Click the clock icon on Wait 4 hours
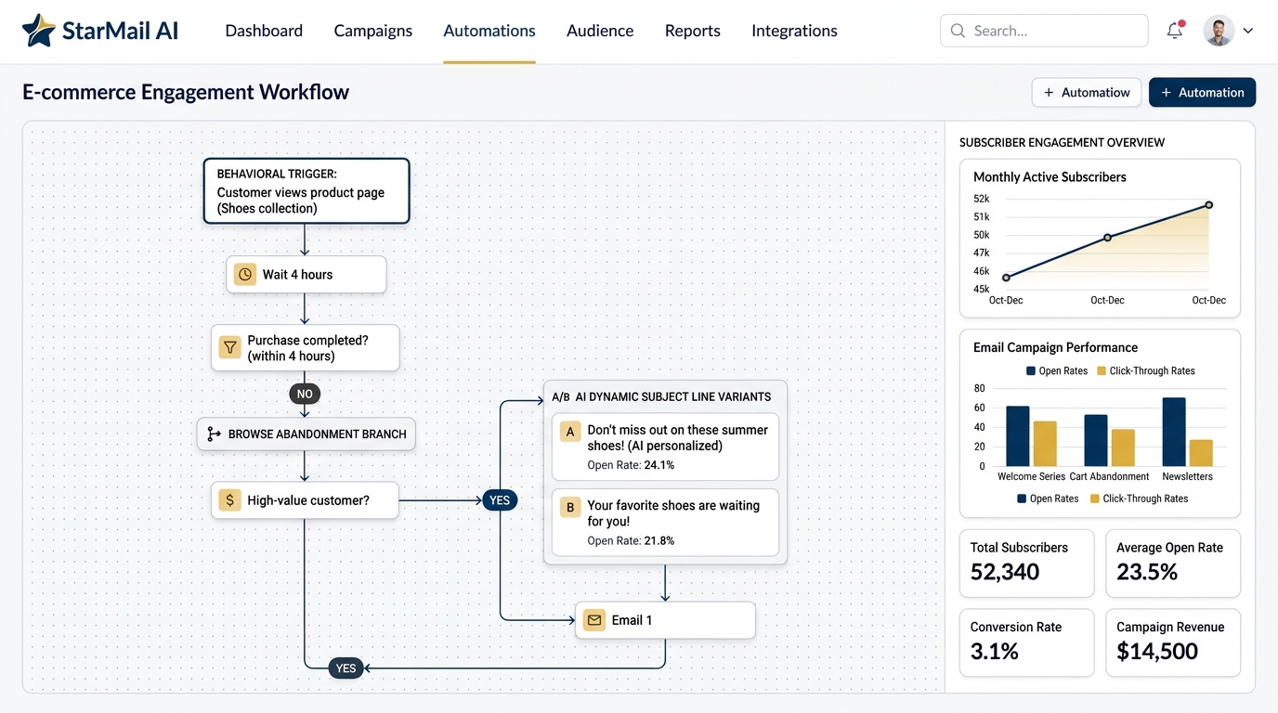This screenshot has width=1278, height=713. coord(245,275)
